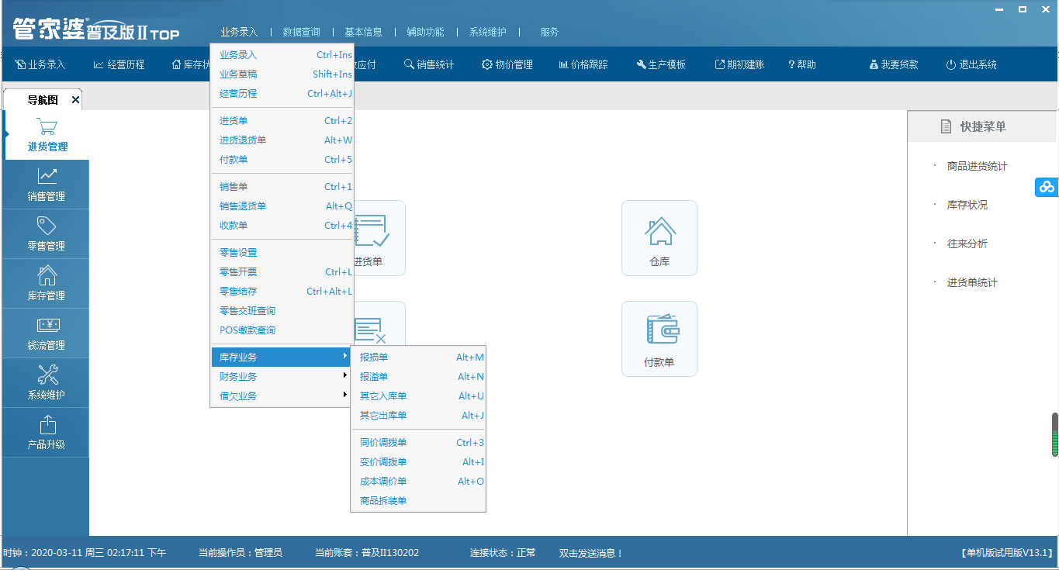1059x570 pixels.
Task: Close the 导航图 tab
Action: point(75,100)
